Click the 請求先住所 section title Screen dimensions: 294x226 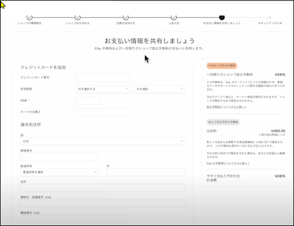(x=31, y=125)
